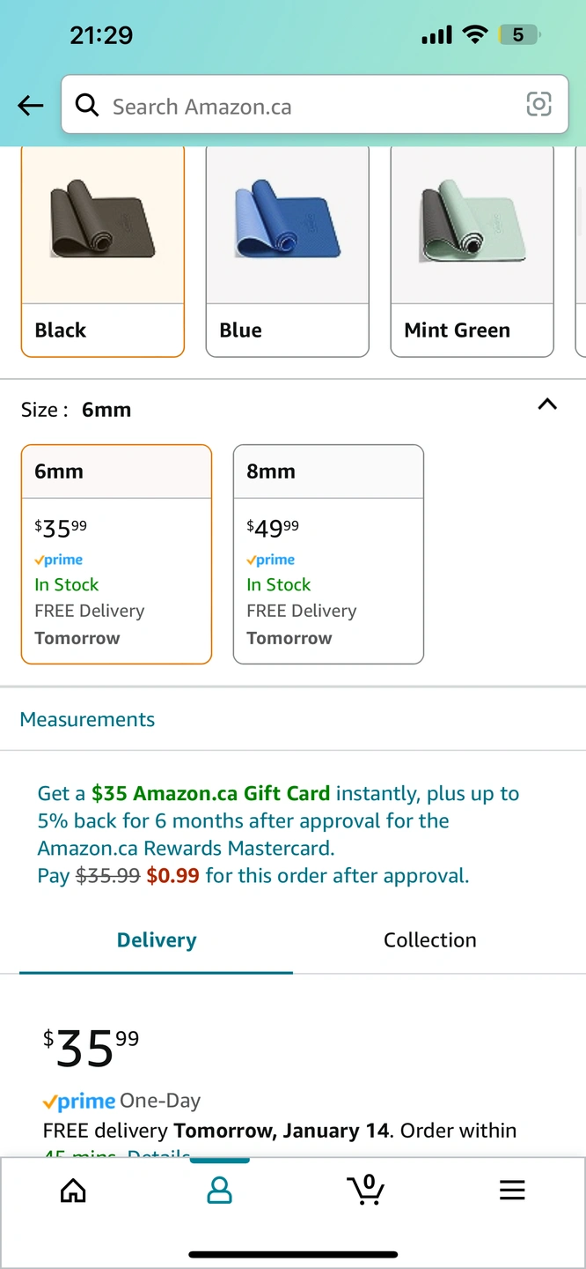The width and height of the screenshot is (586, 1269).
Task: Collapse the Size section chevron
Action: tap(547, 404)
